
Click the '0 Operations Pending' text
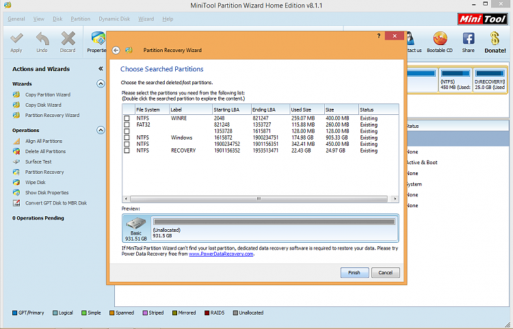pos(38,218)
